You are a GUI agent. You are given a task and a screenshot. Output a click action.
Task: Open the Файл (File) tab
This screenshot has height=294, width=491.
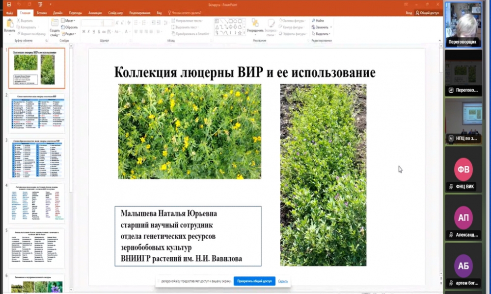click(9, 13)
